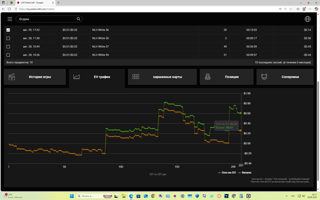320x200 pixels.
Task: Switch keyboard language РУС indicator
Action: (293, 196)
